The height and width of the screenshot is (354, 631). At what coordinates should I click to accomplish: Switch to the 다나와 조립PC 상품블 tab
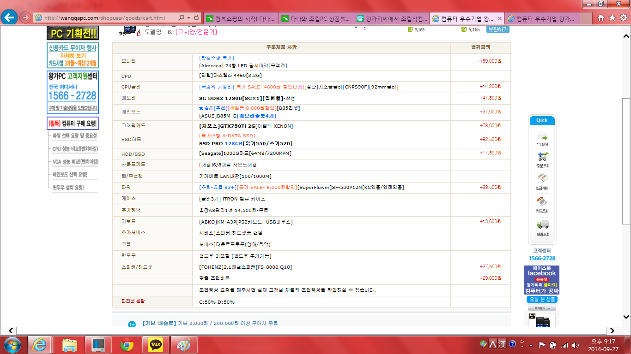click(x=316, y=18)
